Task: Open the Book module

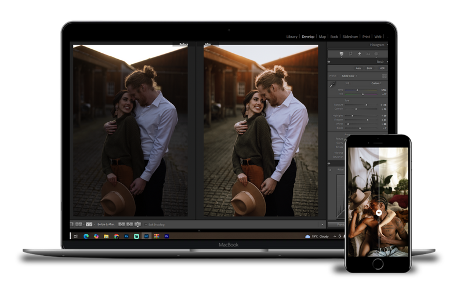Action: click(334, 37)
